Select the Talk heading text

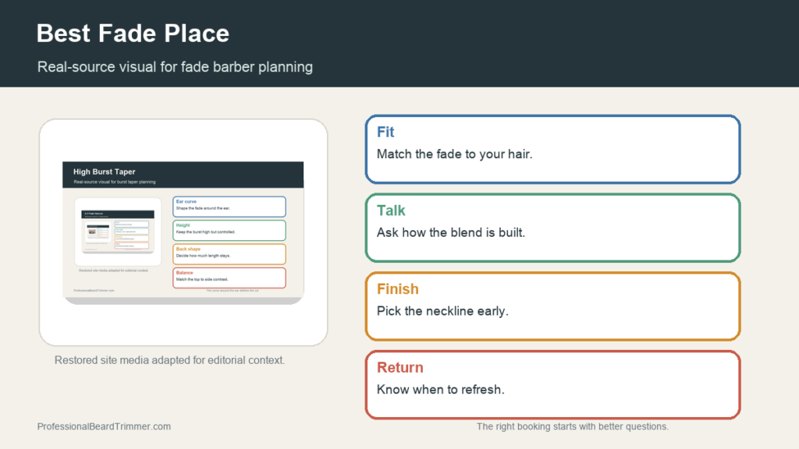pos(391,210)
